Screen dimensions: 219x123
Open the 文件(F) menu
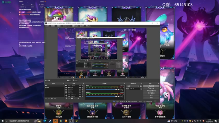tap(47, 26)
